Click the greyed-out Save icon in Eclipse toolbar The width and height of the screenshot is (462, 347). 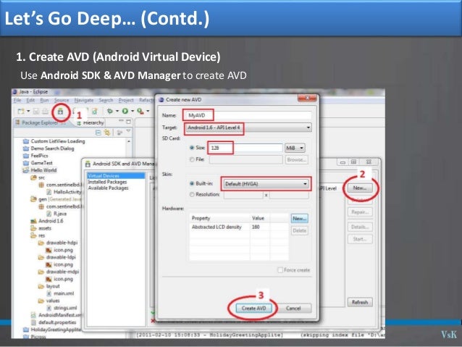36,111
